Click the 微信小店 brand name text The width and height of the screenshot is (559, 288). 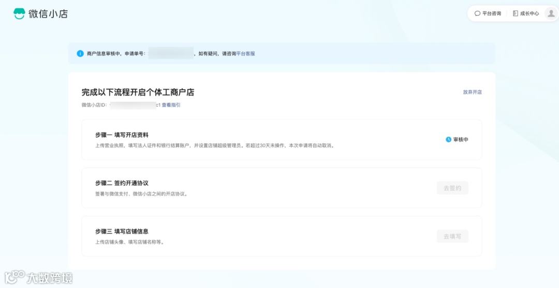[x=48, y=14]
